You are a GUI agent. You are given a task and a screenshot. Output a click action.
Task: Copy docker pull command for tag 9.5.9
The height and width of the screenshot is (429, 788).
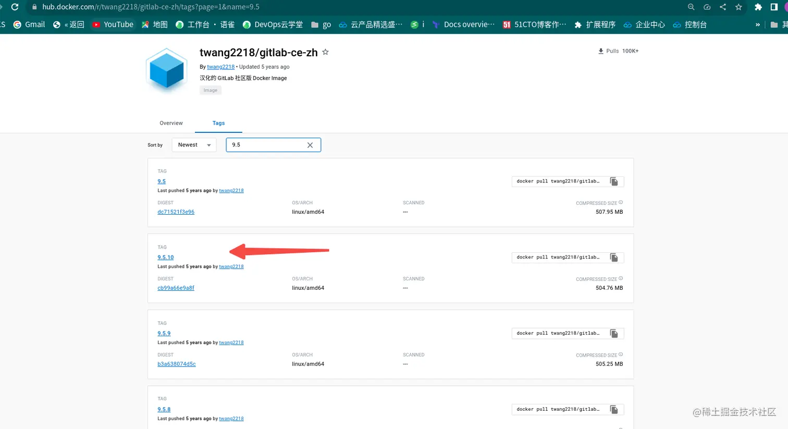tap(614, 334)
